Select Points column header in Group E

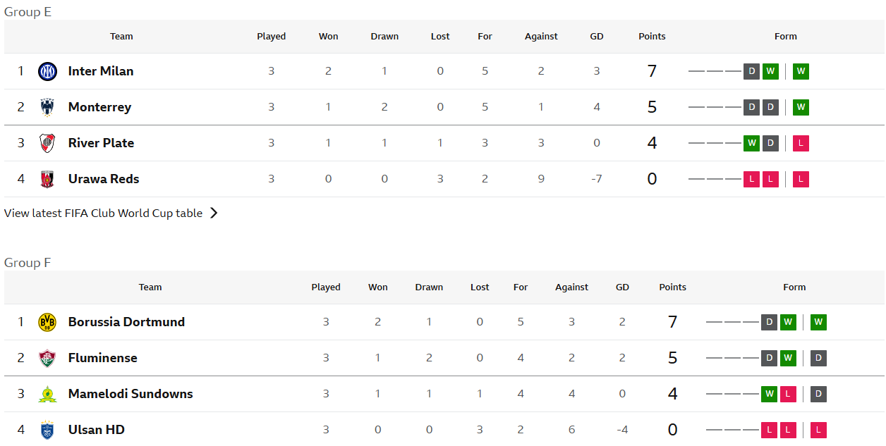pyautogui.click(x=652, y=37)
